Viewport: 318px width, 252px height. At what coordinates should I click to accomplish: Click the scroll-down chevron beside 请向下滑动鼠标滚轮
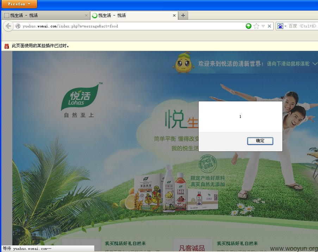tap(315, 64)
